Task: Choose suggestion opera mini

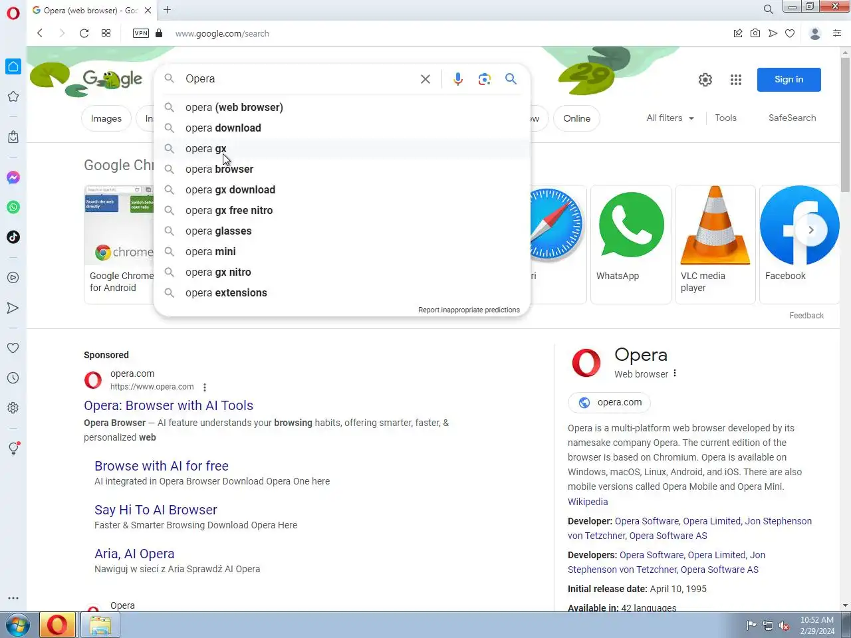Action: [342, 251]
